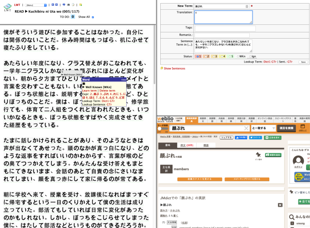Click the blue test-terms icon in LWT toolbar
The height and width of the screenshot is (228, 310).
click(64, 5)
